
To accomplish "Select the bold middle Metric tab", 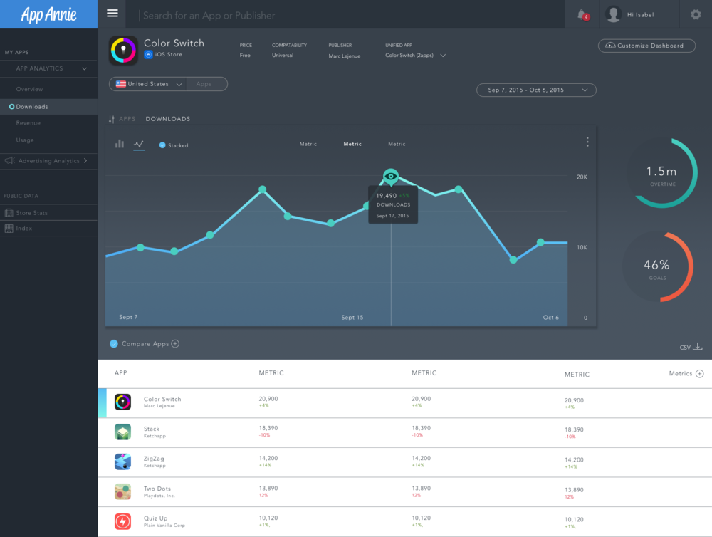I will coord(352,144).
